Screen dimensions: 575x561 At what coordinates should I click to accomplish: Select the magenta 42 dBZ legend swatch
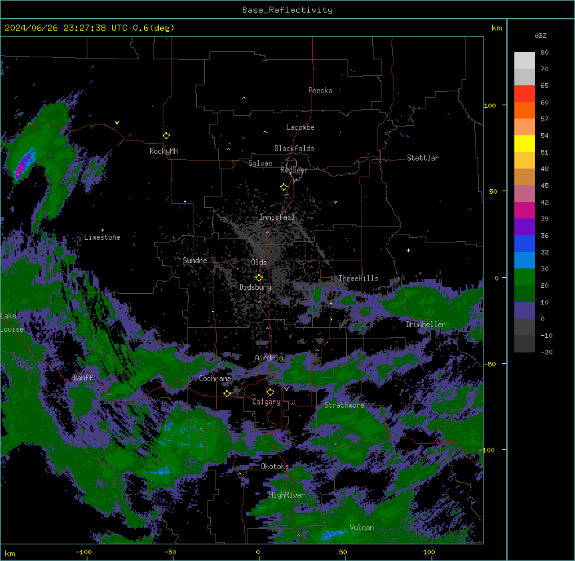pos(524,210)
